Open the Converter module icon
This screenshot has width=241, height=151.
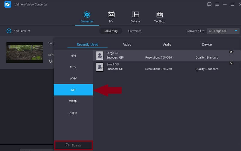pos(87,15)
